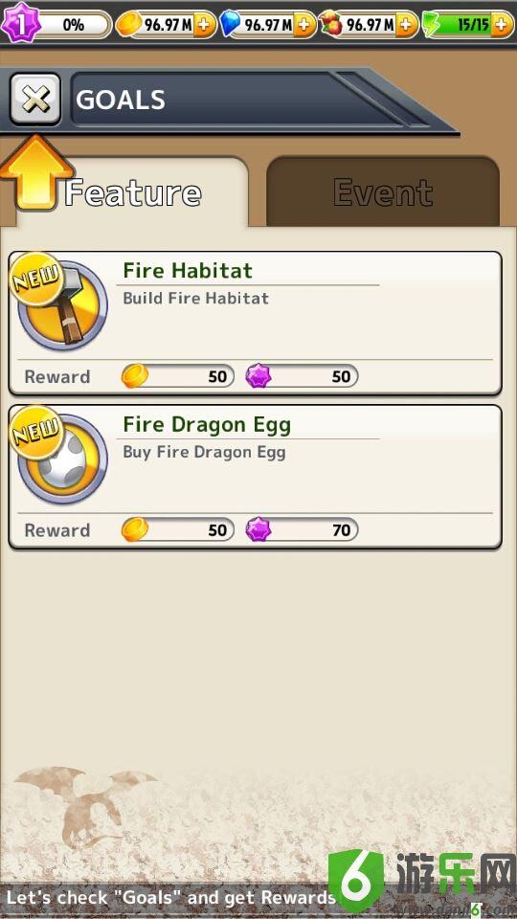Tap the food fruit icon in top bar

(x=331, y=25)
